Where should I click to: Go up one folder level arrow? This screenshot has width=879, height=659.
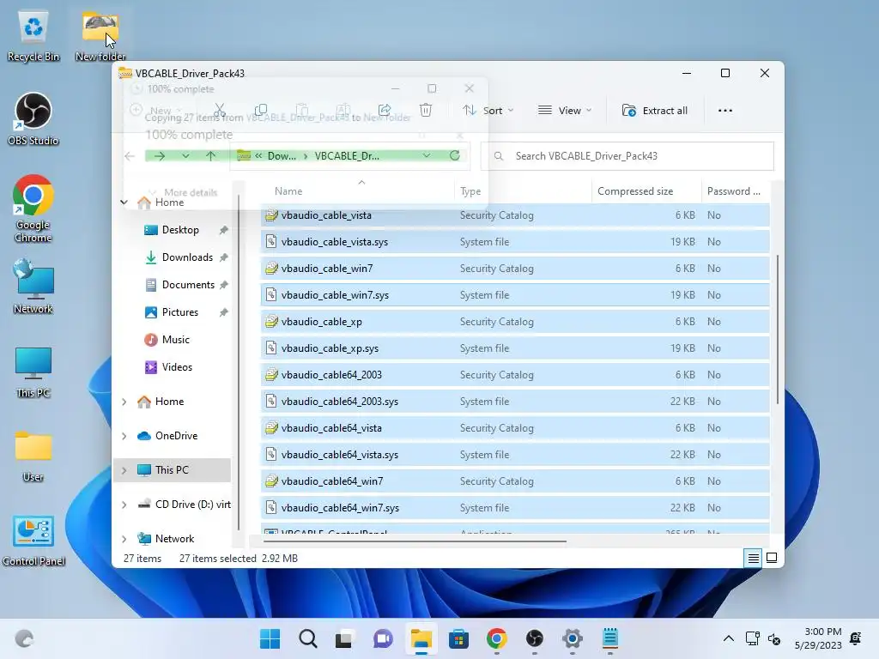(211, 156)
